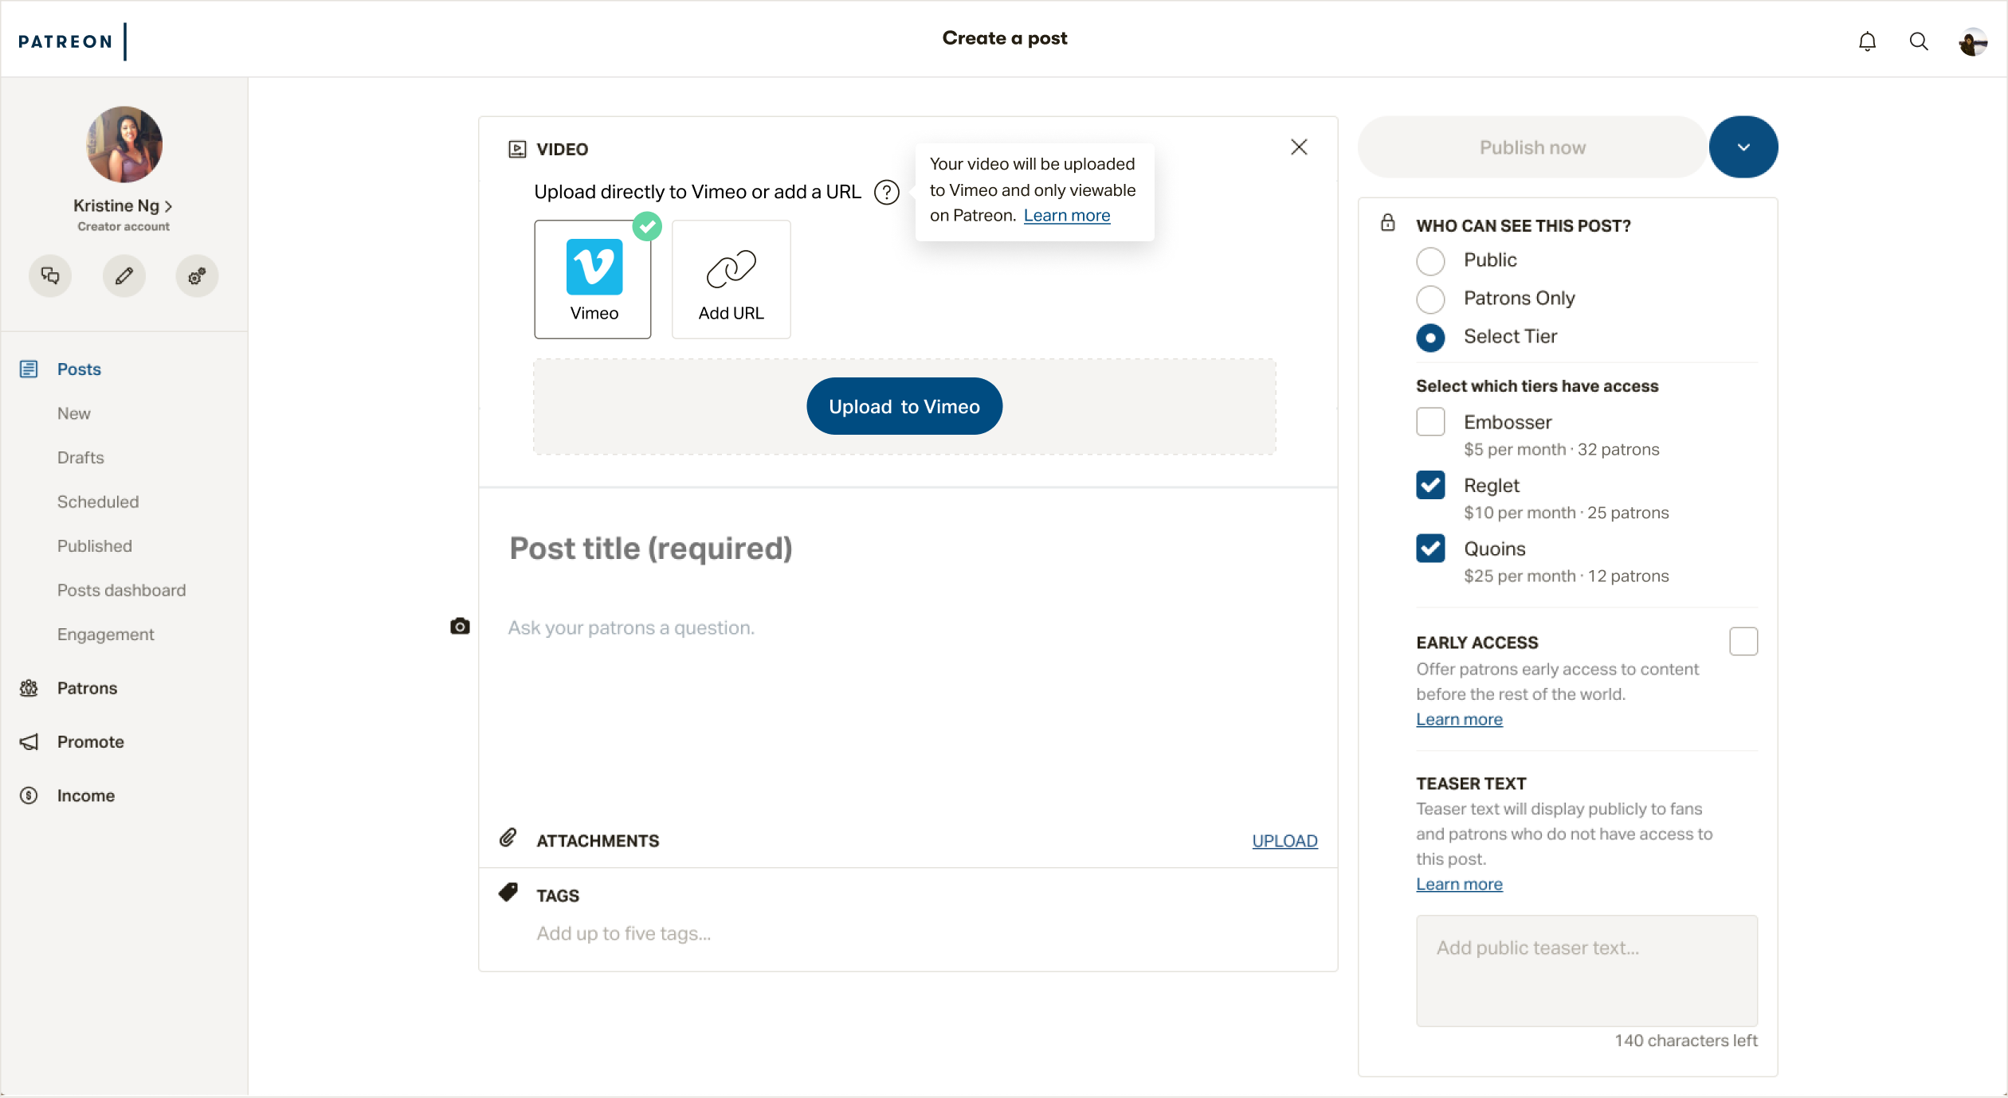Go to Patrons section in sidebar

tap(87, 688)
